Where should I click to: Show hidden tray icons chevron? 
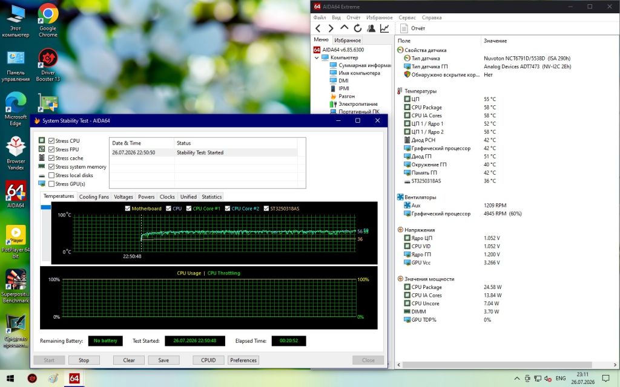tap(516, 379)
